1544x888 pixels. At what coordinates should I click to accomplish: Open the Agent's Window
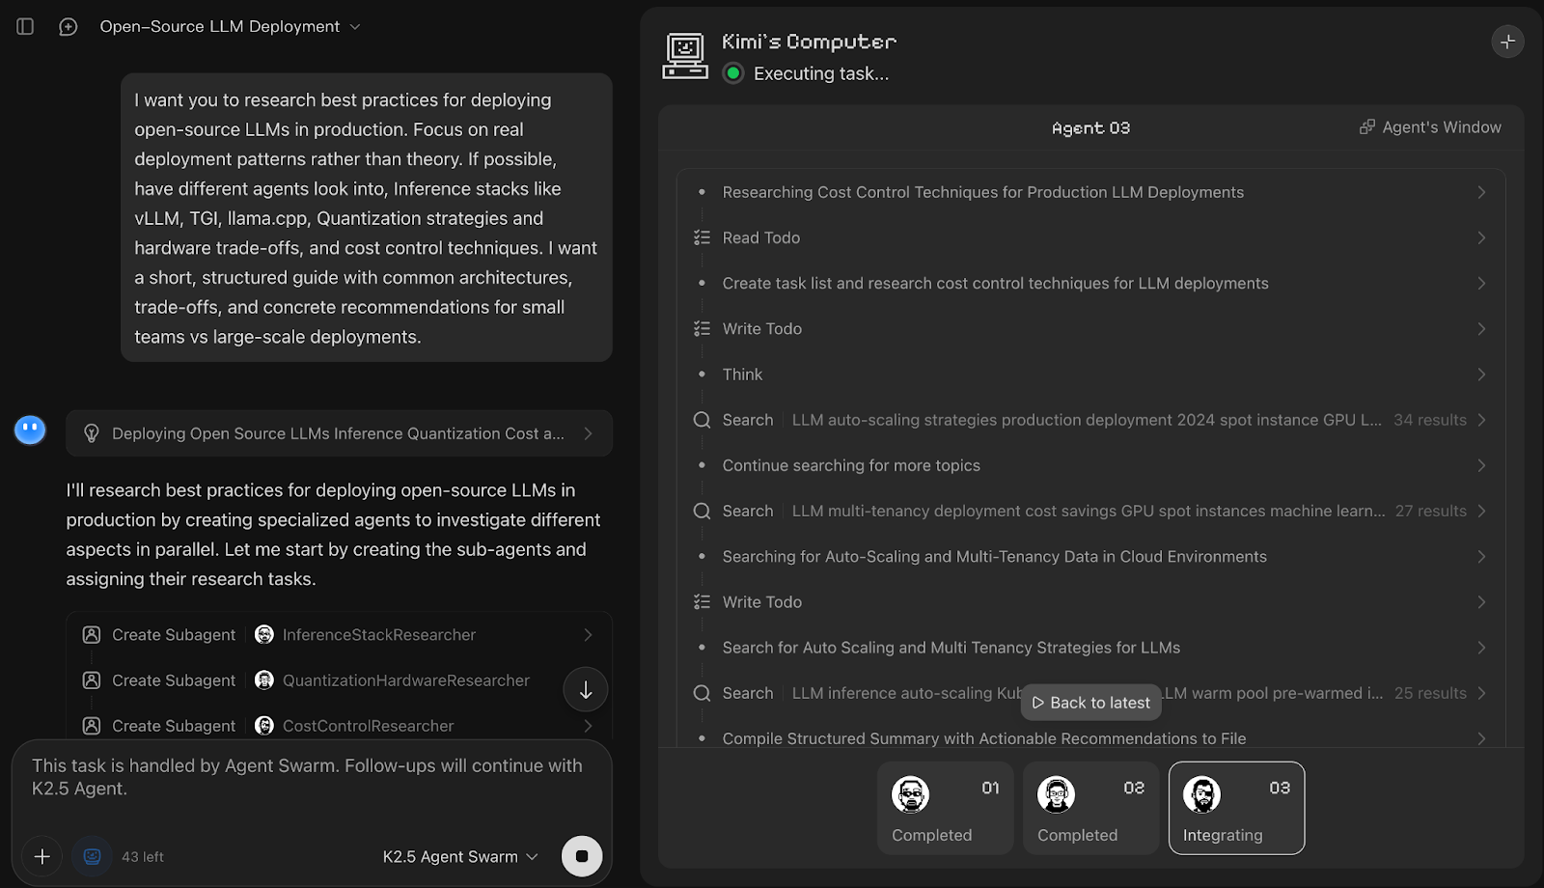pos(1429,127)
